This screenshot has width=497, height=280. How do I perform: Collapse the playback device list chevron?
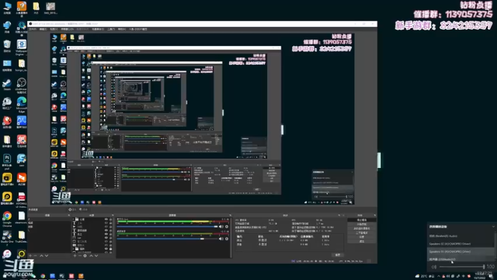493,226
